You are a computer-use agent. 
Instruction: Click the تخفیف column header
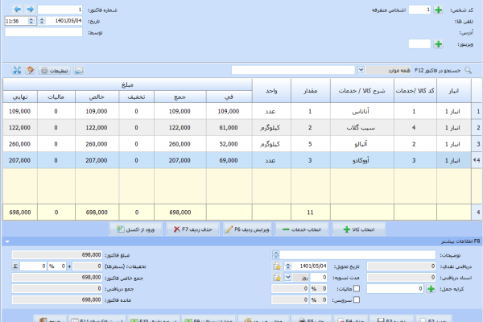[137, 97]
